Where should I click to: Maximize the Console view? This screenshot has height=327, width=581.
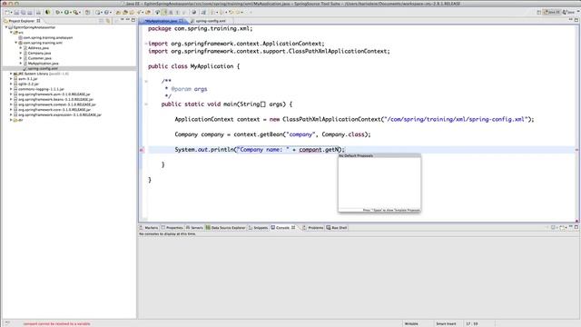[576, 227]
